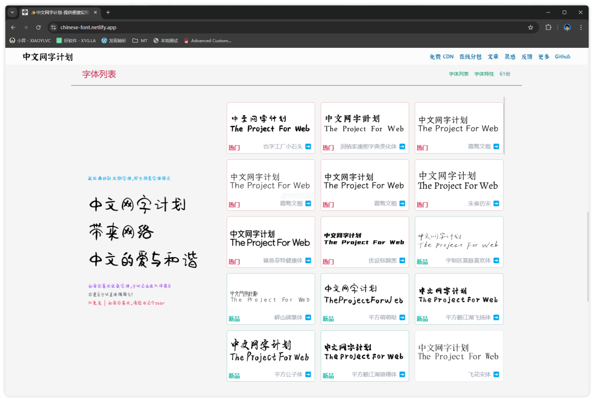This screenshot has width=594, height=401.
Task: Refresh the page with reload icon
Action: tap(37, 27)
